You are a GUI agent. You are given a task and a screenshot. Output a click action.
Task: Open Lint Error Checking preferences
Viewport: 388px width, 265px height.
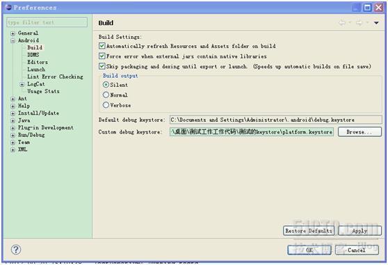(x=55, y=77)
